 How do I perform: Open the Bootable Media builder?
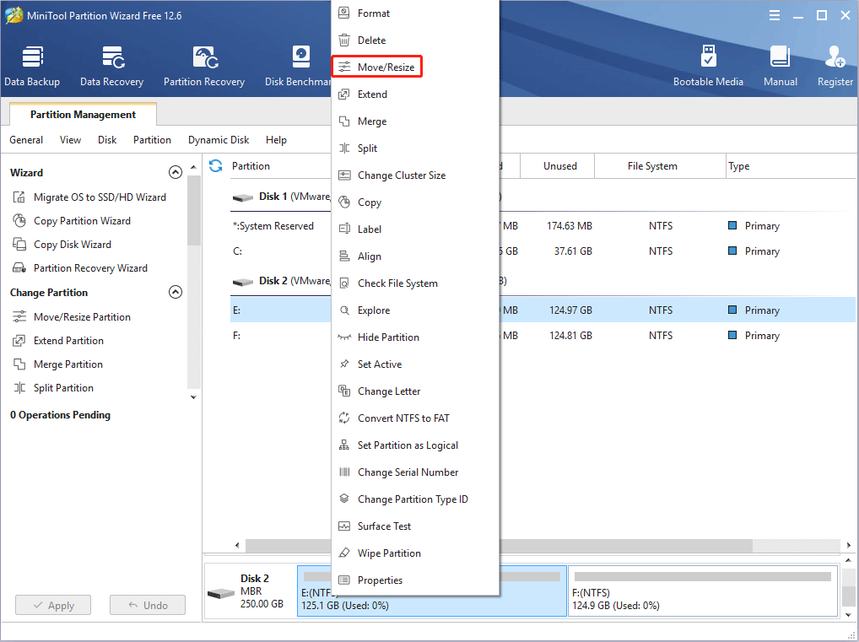coord(708,67)
